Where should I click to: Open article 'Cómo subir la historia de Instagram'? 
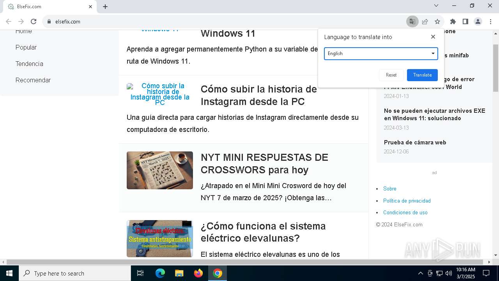click(x=258, y=95)
